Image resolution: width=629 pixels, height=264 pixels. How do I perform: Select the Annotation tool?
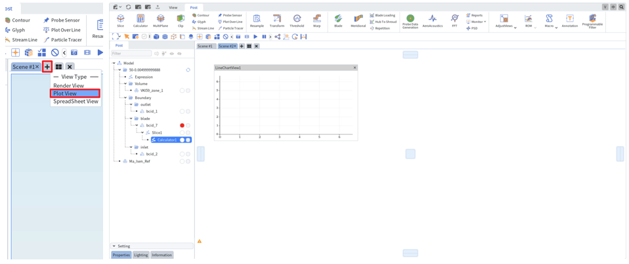tap(570, 20)
